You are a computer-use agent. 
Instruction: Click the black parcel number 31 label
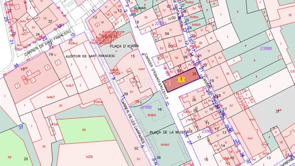coord(277,111)
